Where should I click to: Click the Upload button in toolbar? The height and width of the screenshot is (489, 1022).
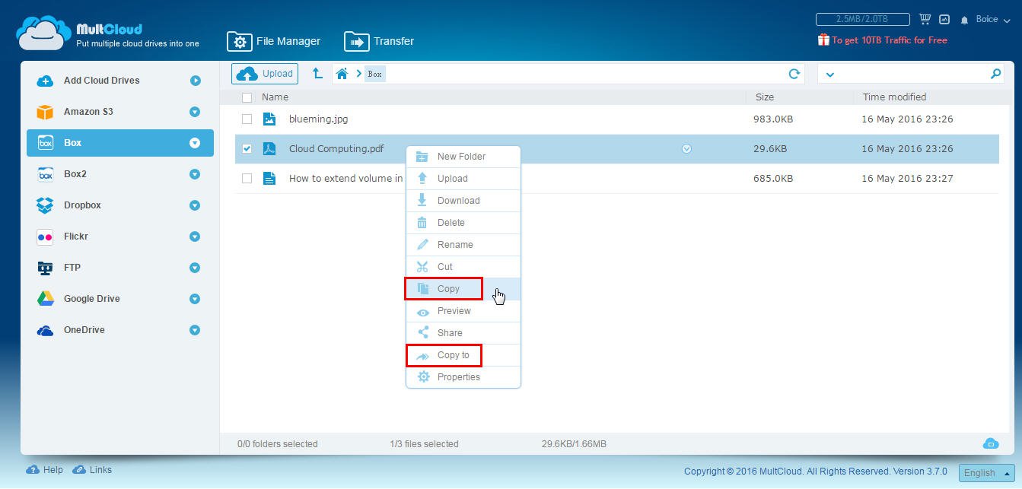pos(265,74)
